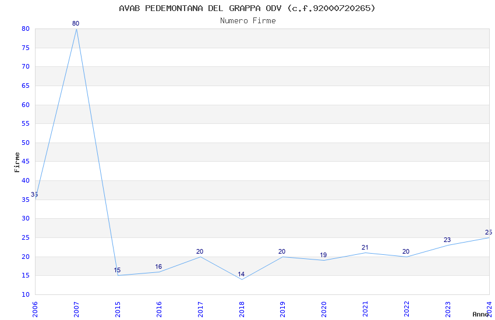Click the data label 80 at the 2007 peak
Screen dimensions: 495x320
point(76,23)
